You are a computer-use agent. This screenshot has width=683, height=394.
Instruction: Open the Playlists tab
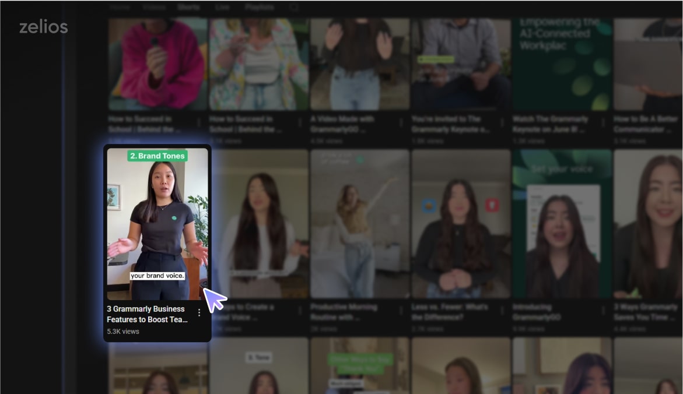pyautogui.click(x=259, y=7)
